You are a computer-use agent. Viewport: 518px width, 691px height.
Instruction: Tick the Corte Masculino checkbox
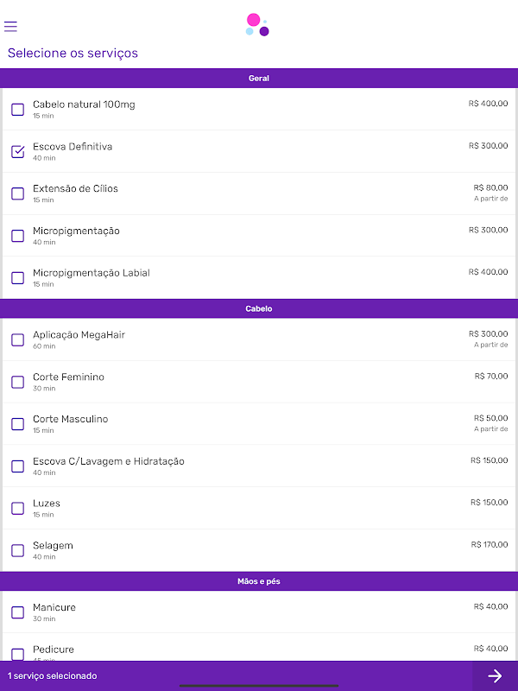(x=17, y=424)
